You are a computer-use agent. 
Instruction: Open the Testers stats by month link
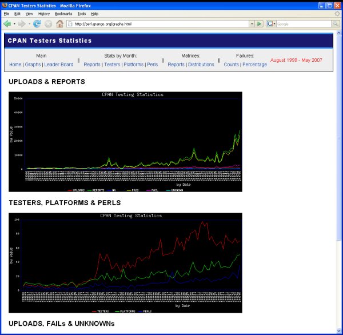[x=112, y=65]
